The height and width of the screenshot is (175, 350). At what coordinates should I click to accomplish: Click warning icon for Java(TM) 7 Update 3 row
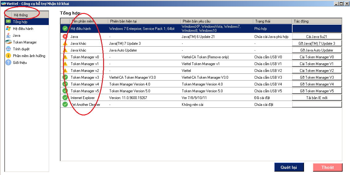[65, 43]
